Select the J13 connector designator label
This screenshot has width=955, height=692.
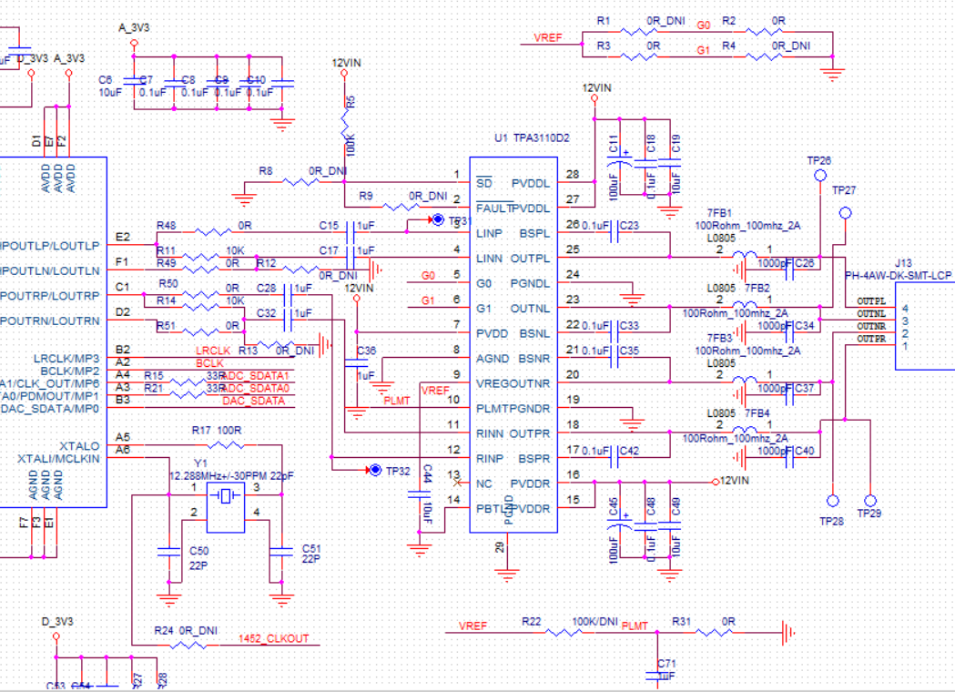coord(902,263)
